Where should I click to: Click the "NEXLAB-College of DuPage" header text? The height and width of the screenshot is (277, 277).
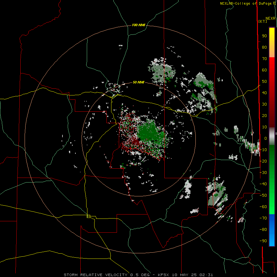pos(246,3)
